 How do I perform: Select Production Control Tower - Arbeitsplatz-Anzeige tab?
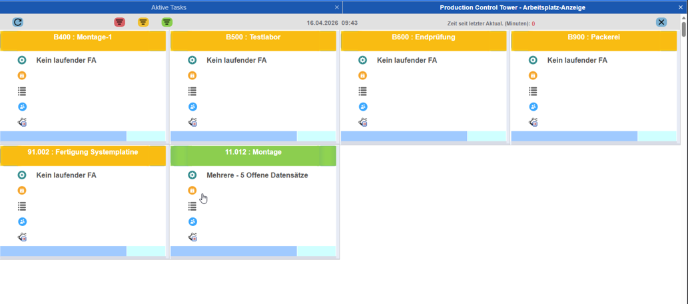click(x=512, y=7)
